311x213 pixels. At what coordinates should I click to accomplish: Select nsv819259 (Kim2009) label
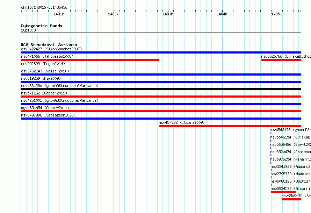[x=41, y=78]
